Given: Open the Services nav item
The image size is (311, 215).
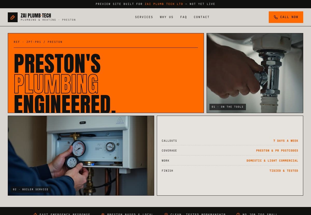Looking at the screenshot, I should point(144,17).
